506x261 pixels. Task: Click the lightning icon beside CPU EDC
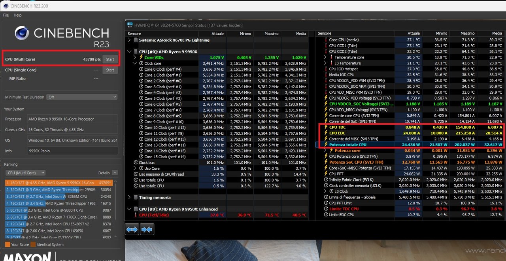(326, 133)
